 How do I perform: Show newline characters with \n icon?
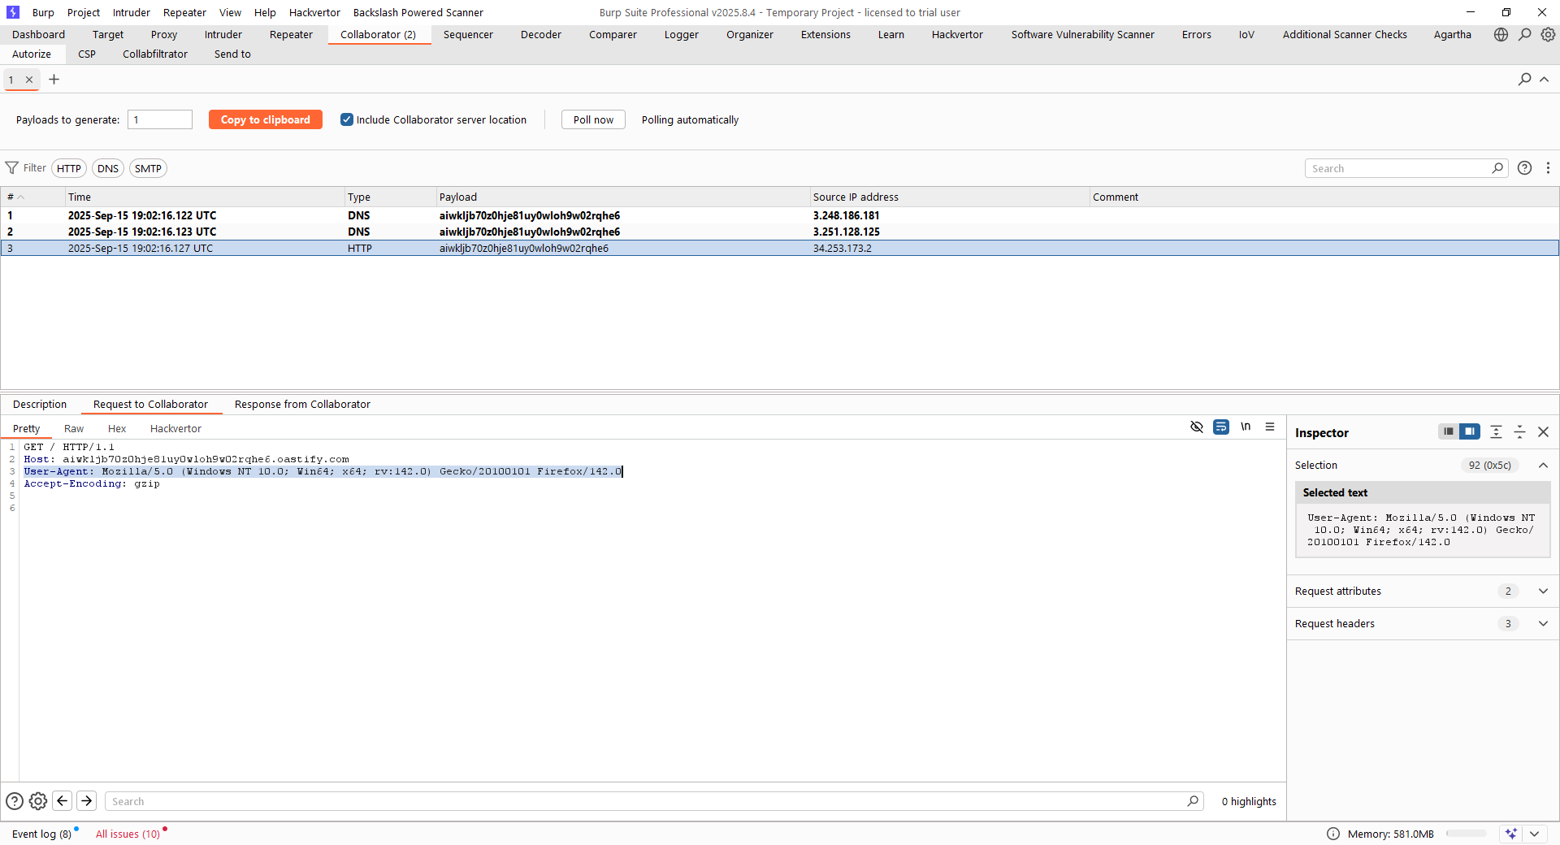[1245, 427]
